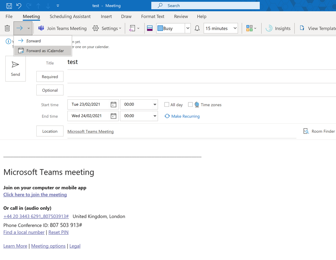Click the Required attendees button
The height and width of the screenshot is (260, 336).
(x=50, y=76)
